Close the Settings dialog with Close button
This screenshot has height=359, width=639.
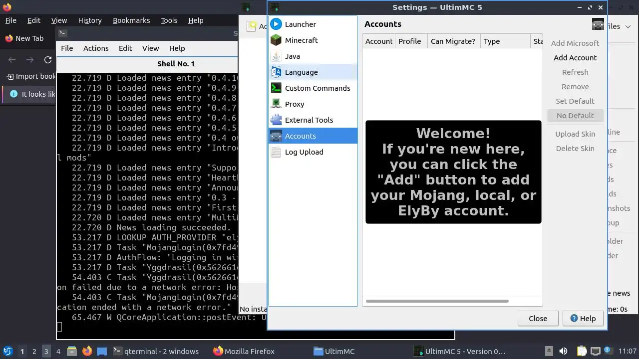[x=538, y=318]
